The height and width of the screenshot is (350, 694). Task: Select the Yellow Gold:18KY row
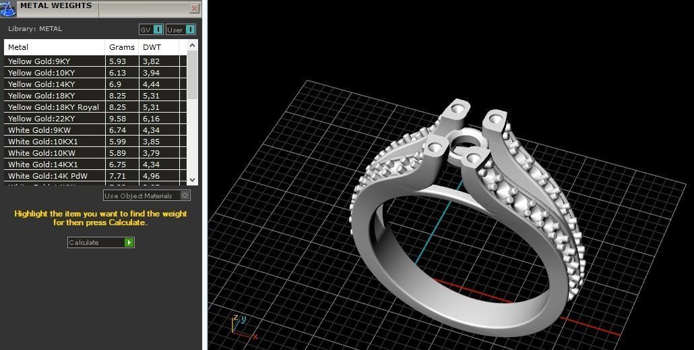[95, 96]
